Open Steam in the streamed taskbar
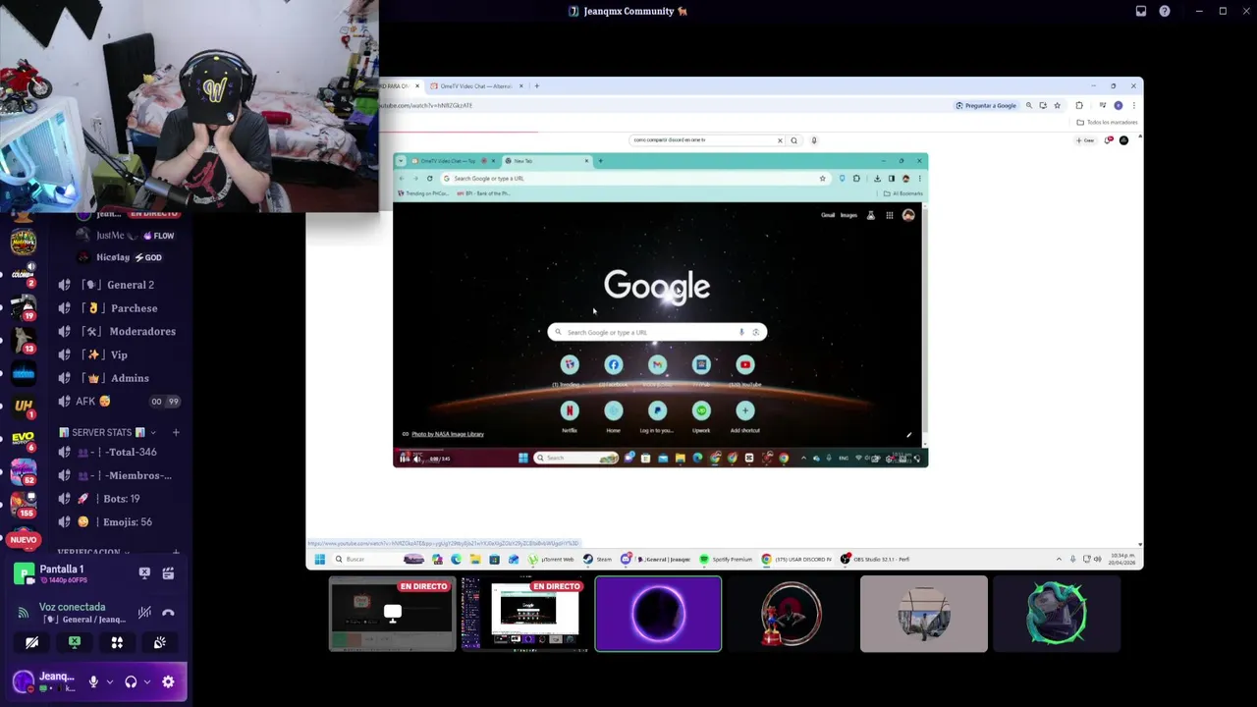This screenshot has height=707, width=1257. [x=597, y=559]
